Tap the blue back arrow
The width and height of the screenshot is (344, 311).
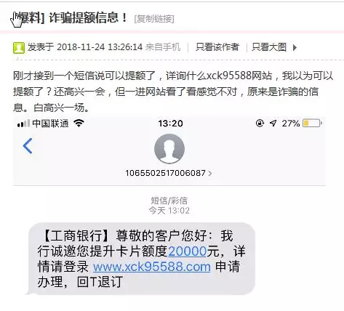(28, 146)
